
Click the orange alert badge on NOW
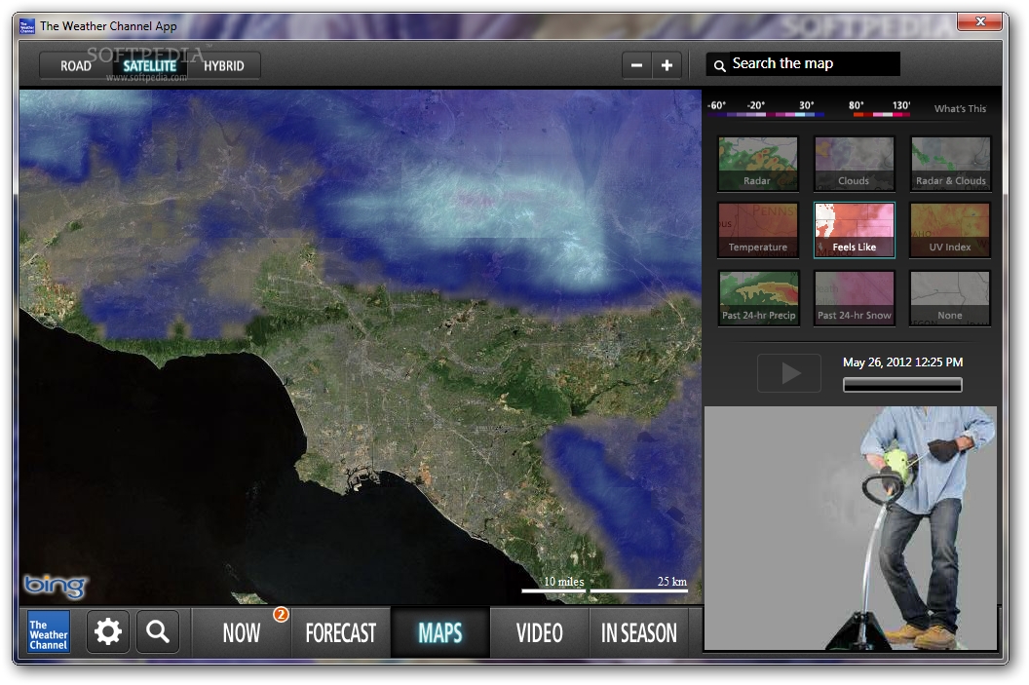(x=281, y=614)
